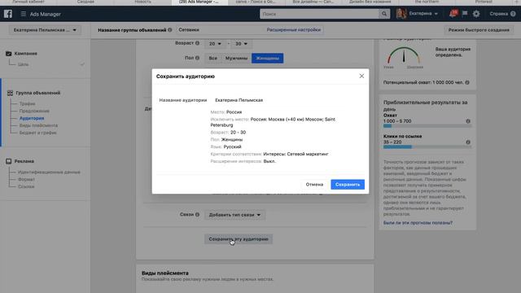Click the Кампания folder icon
This screenshot has height=293, width=521.
[9, 54]
